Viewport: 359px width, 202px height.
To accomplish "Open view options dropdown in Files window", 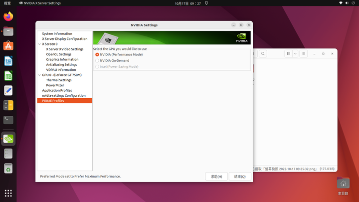I will (295, 53).
